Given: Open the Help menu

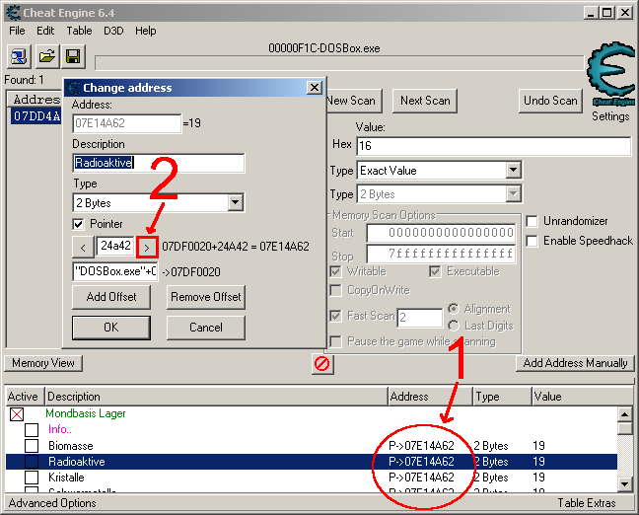Looking at the screenshot, I should (146, 31).
